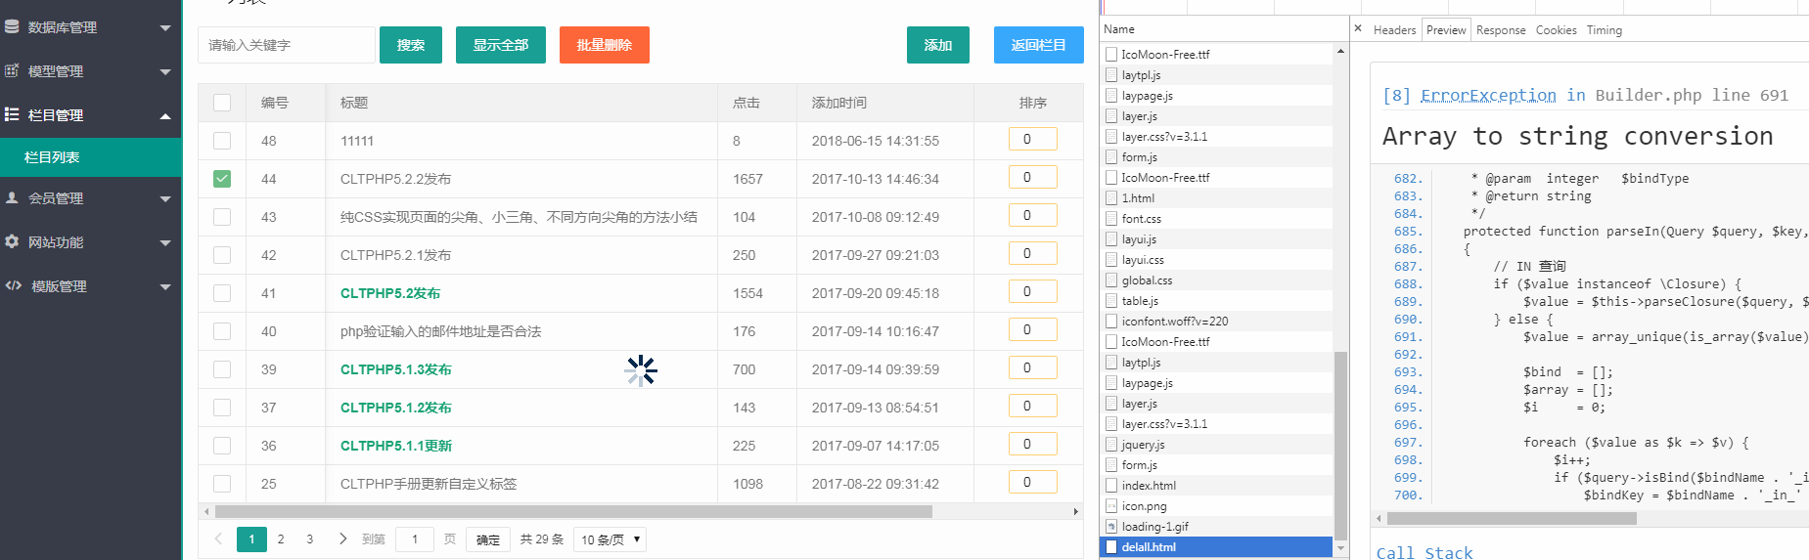
Task: Focus the jump-to page number field
Action: tap(416, 539)
